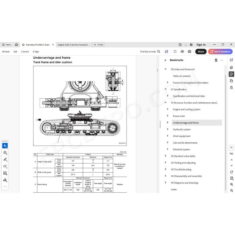Viewport: 235px width, 235px height.
Task: Open All tools menu
Action: click(x=6, y=52)
